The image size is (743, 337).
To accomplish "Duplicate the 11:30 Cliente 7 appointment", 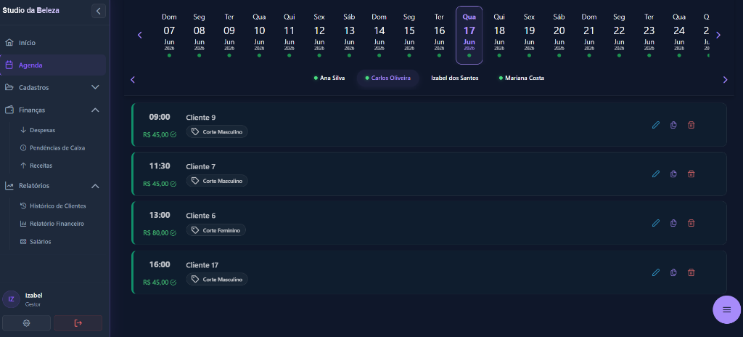I will coord(673,174).
